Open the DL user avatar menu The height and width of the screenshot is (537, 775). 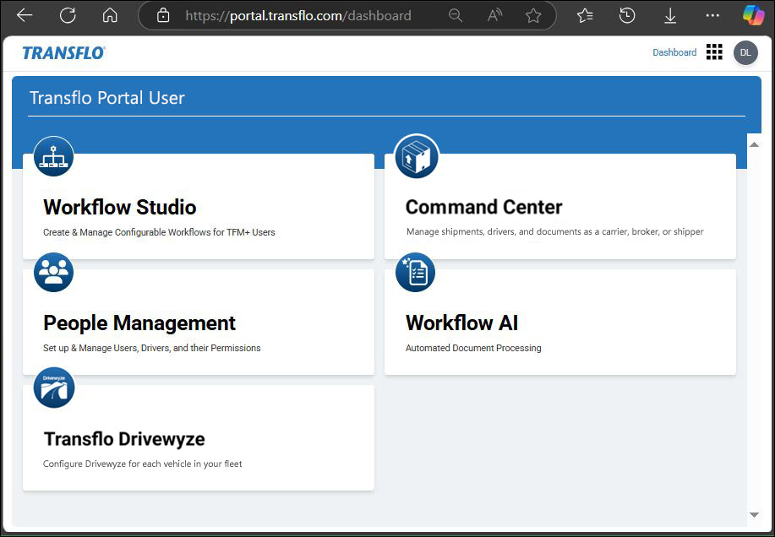(x=745, y=53)
